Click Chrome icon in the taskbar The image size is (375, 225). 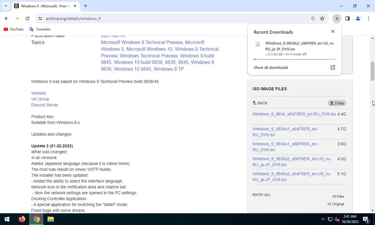pyautogui.click(x=36, y=219)
